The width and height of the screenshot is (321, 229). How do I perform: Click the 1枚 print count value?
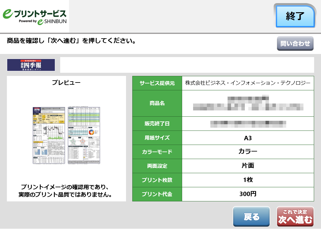[x=248, y=180]
